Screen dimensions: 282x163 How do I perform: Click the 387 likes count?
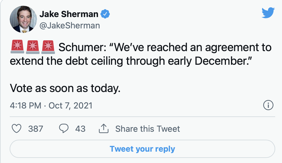click(36, 129)
